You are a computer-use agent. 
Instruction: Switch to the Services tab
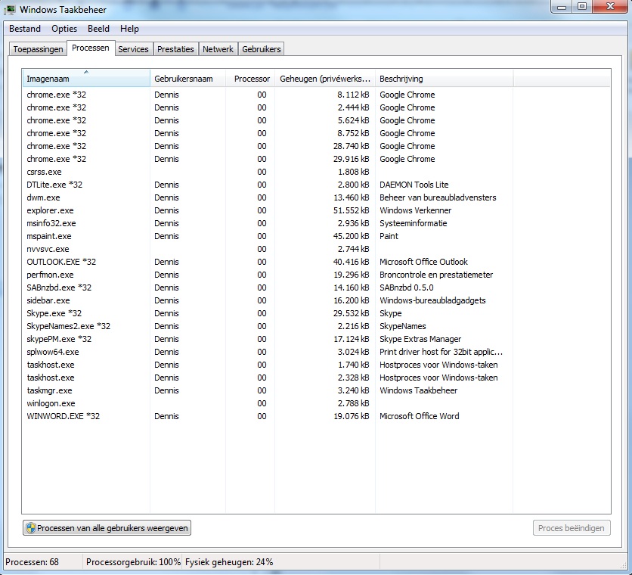[133, 48]
